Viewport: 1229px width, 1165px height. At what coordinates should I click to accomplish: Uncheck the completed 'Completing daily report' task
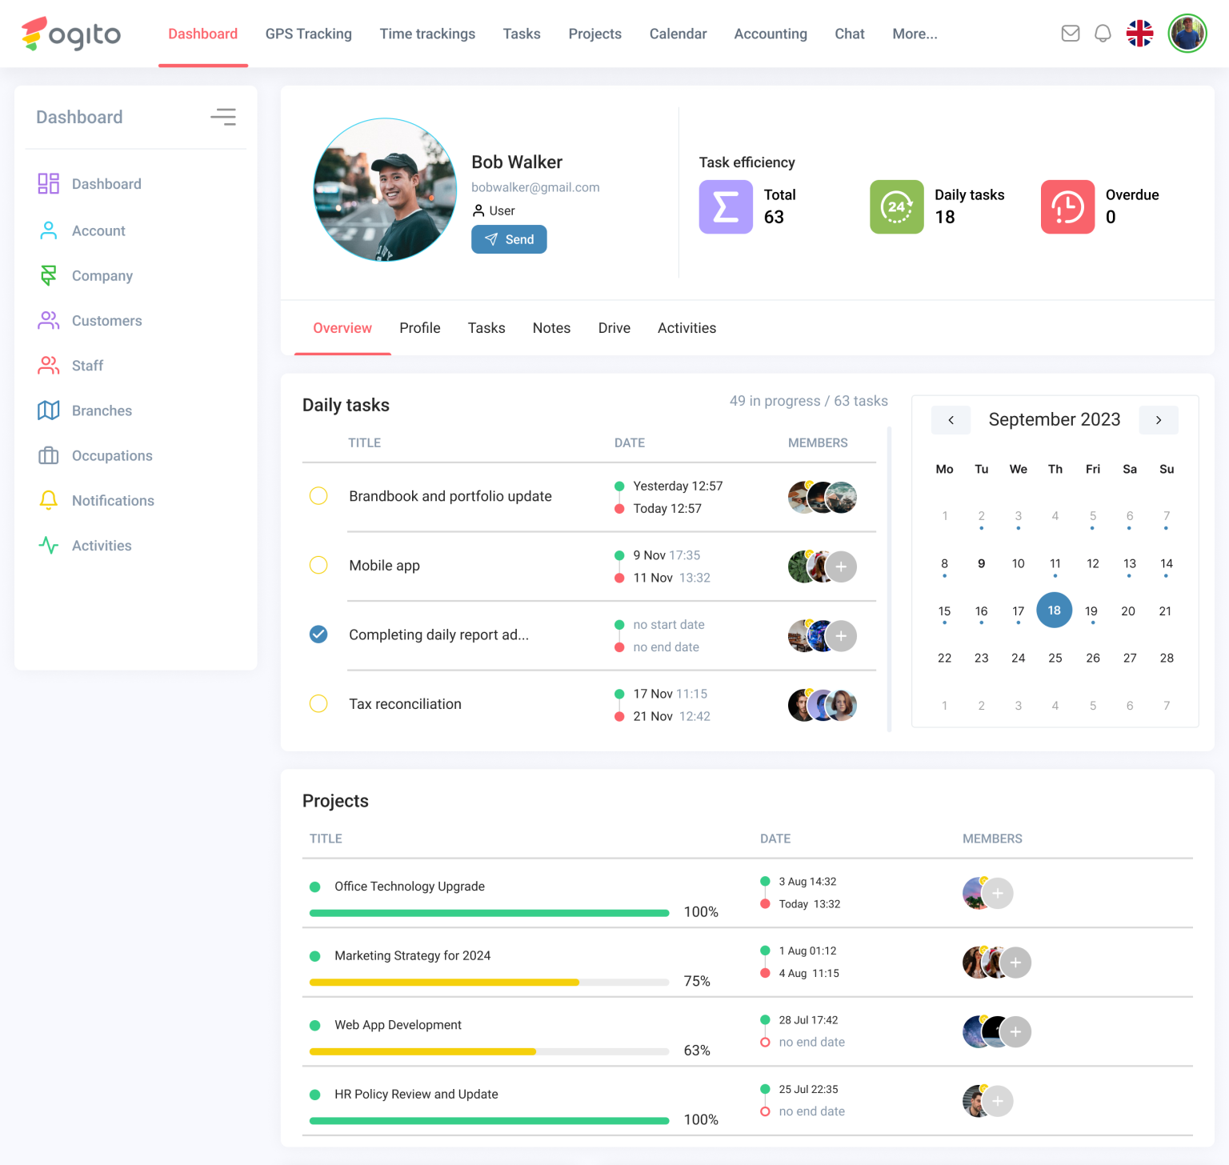point(318,634)
